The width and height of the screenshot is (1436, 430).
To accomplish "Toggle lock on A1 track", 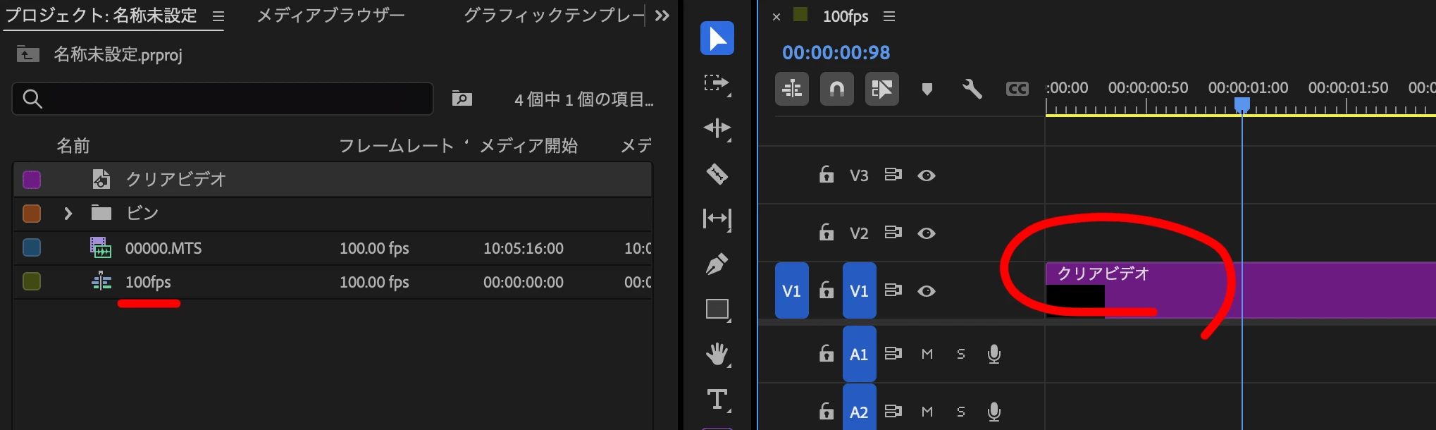I will 827,353.
